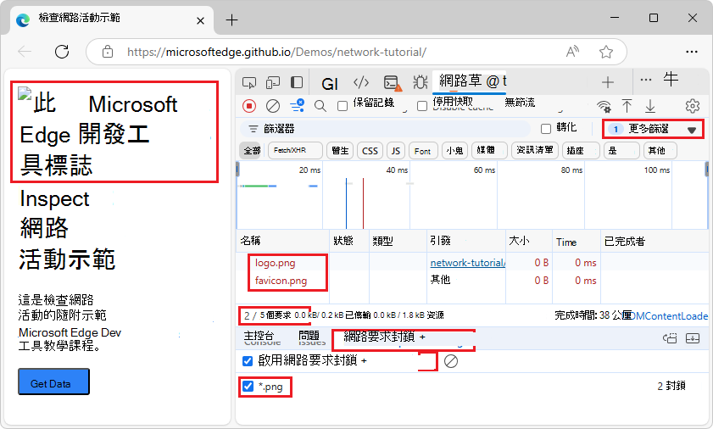Toggle the sidebar dock icon
This screenshot has width=713, height=429.
coord(297,82)
